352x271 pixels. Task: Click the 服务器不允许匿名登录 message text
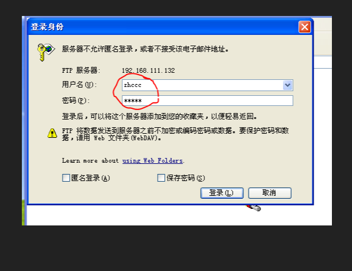tap(145, 49)
